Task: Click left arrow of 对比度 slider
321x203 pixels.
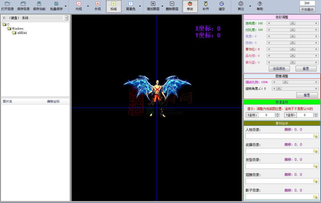Action: pyautogui.click(x=269, y=30)
